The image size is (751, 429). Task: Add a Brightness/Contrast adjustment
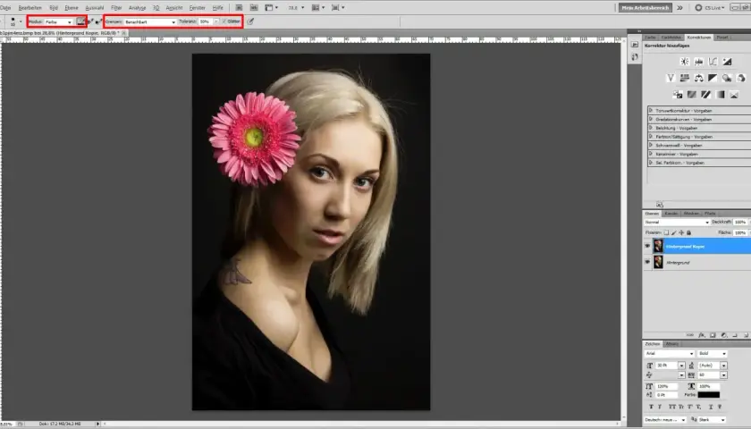685,62
